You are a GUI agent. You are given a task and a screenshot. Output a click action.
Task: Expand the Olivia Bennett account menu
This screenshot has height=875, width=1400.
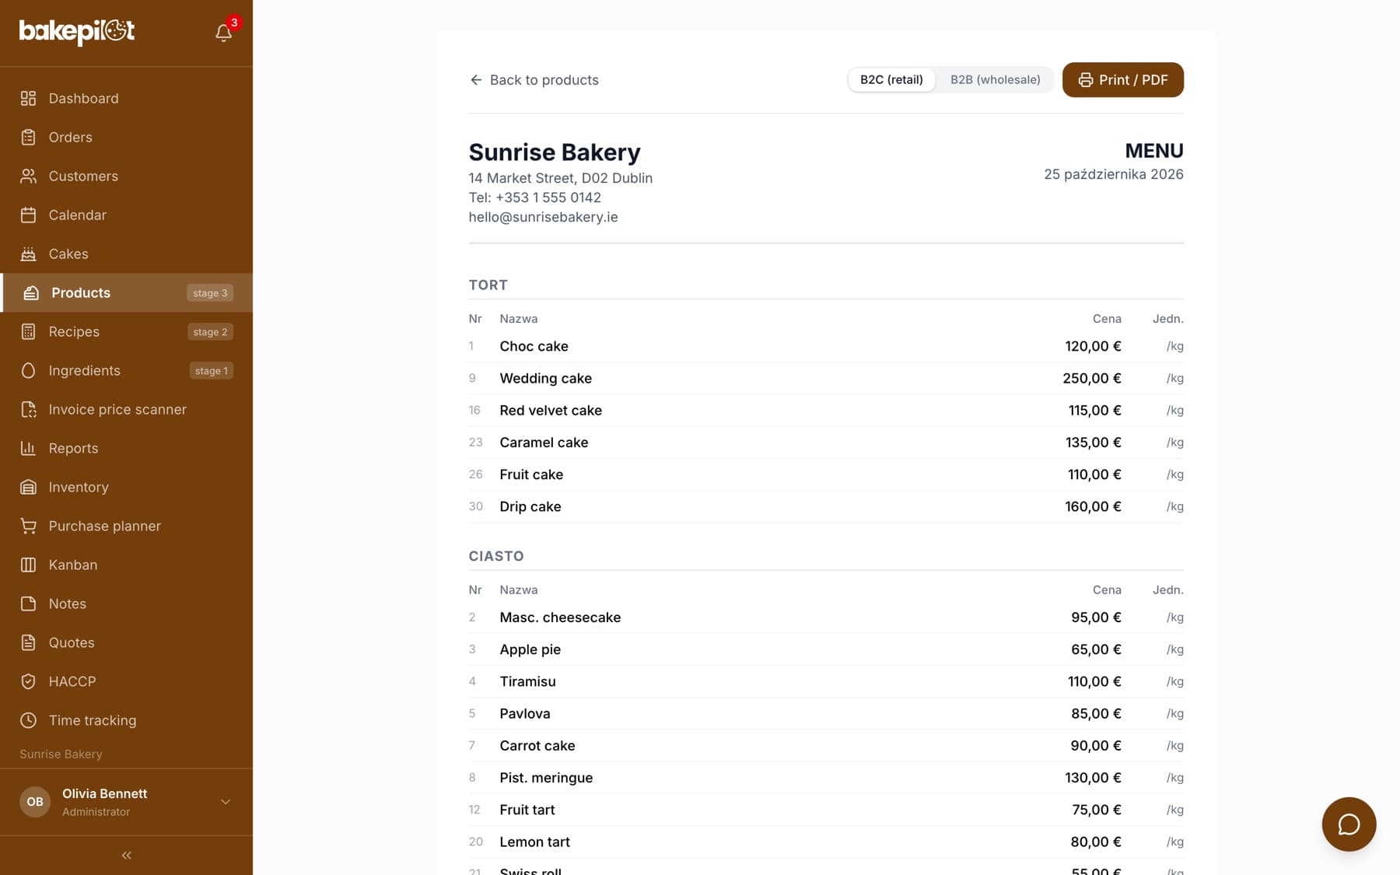[x=226, y=802]
